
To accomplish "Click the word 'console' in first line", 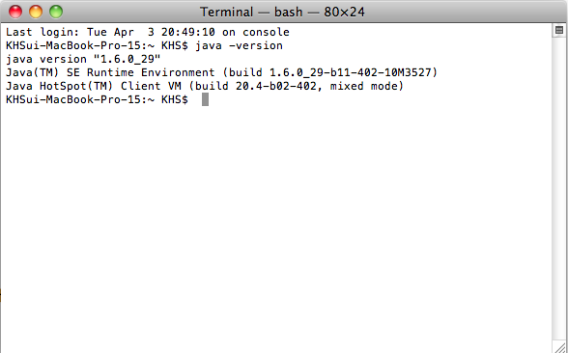I will coord(266,32).
